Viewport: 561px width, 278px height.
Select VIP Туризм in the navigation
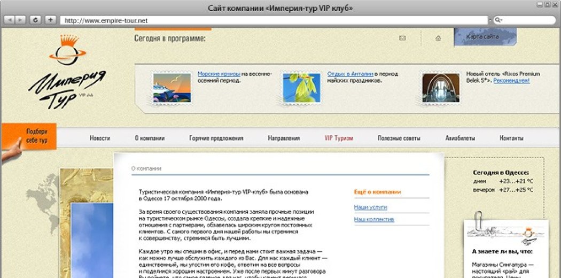[x=338, y=138]
